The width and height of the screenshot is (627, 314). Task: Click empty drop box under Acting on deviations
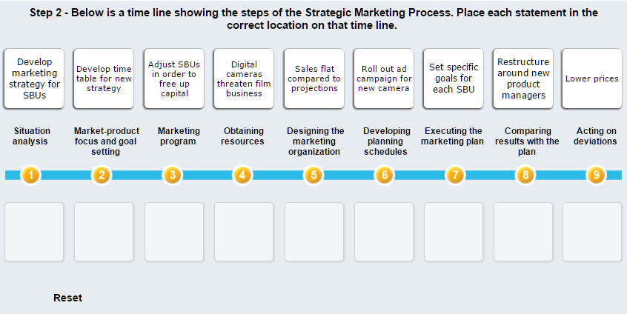pyautogui.click(x=592, y=232)
